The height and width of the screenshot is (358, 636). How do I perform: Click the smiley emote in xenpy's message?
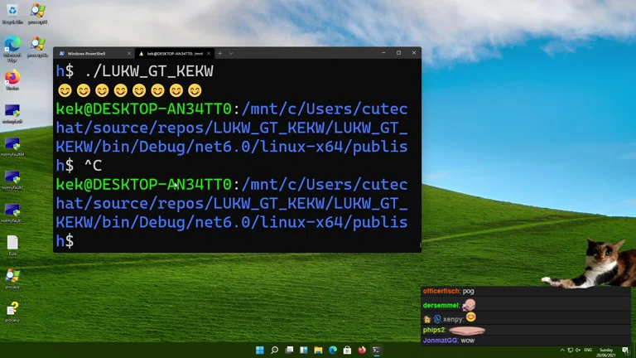(x=470, y=317)
